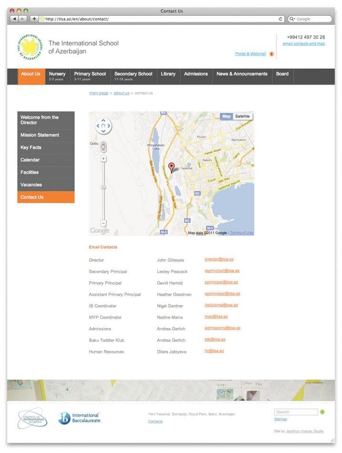Click the Street View pegman icon
Screen dimensions: 342x453
[103, 146]
